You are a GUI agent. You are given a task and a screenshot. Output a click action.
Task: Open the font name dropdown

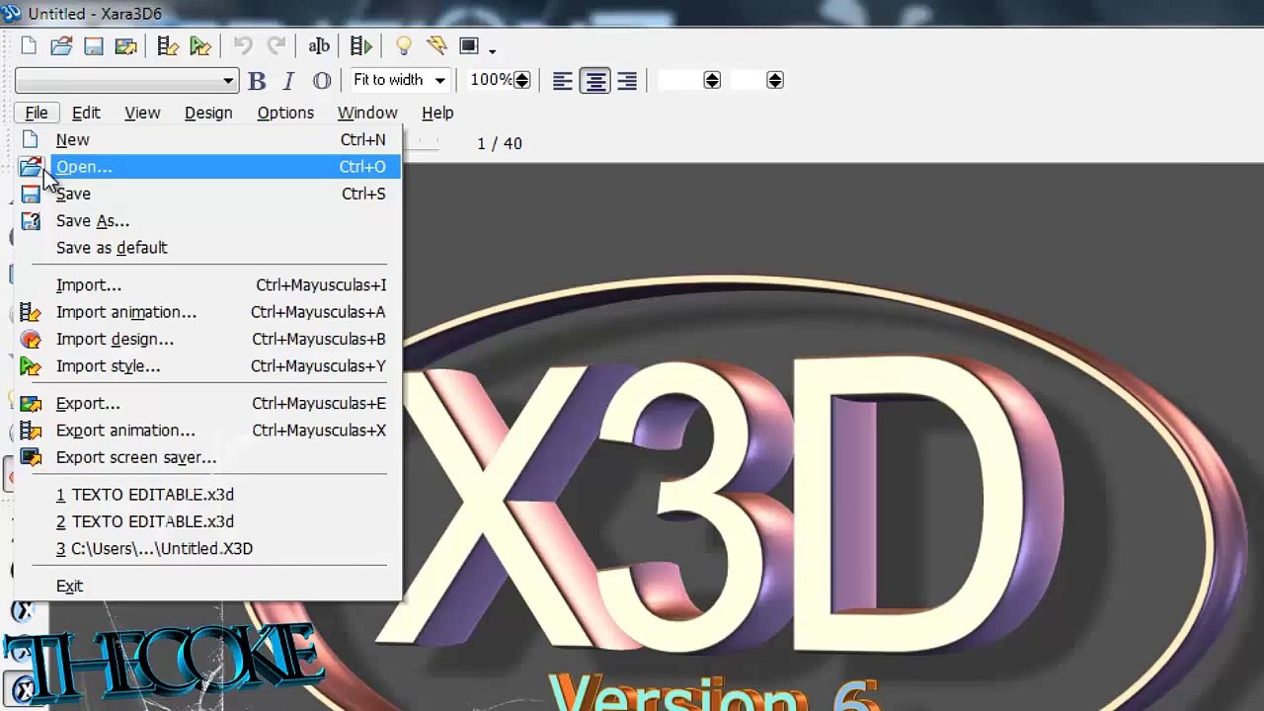pos(126,81)
